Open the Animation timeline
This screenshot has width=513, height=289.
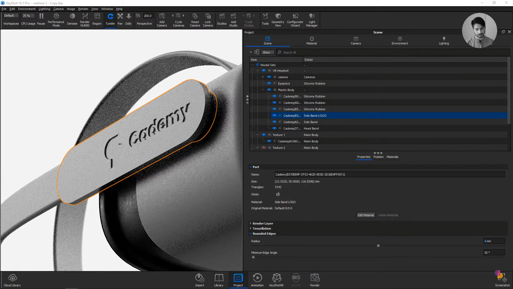[x=257, y=280]
